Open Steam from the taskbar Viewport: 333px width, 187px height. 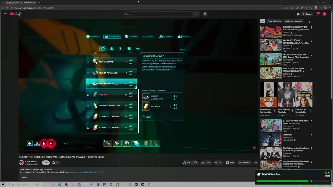click(x=111, y=184)
